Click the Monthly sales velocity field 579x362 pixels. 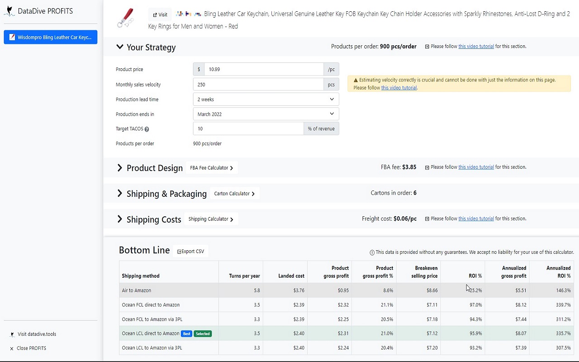[x=258, y=85]
